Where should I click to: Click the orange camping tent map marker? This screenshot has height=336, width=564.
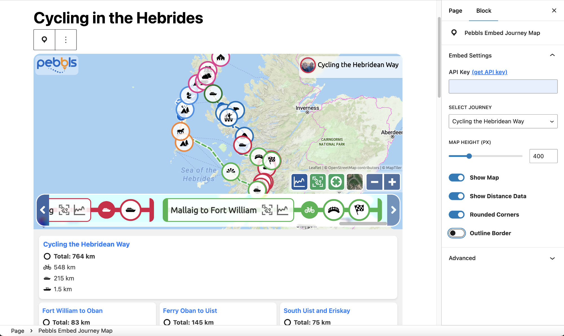(x=184, y=143)
